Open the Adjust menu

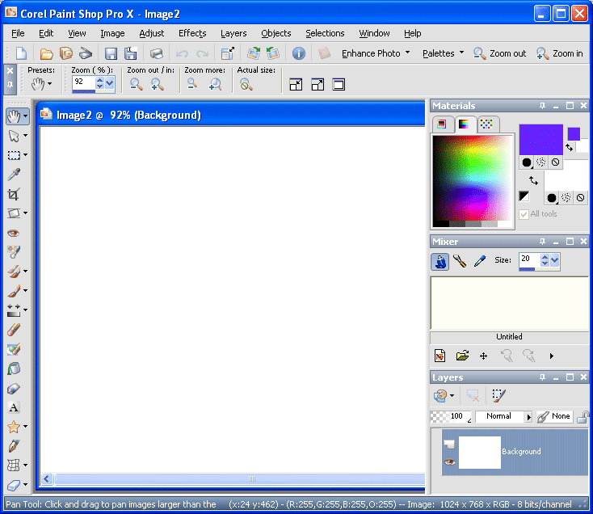click(151, 33)
